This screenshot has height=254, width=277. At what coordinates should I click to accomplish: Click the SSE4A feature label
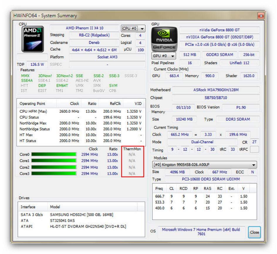pyautogui.click(x=27, y=80)
